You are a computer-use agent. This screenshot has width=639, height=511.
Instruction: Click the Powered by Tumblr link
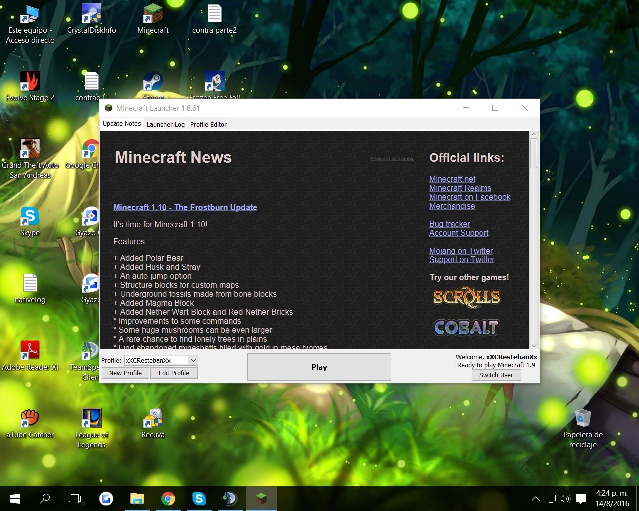(392, 159)
